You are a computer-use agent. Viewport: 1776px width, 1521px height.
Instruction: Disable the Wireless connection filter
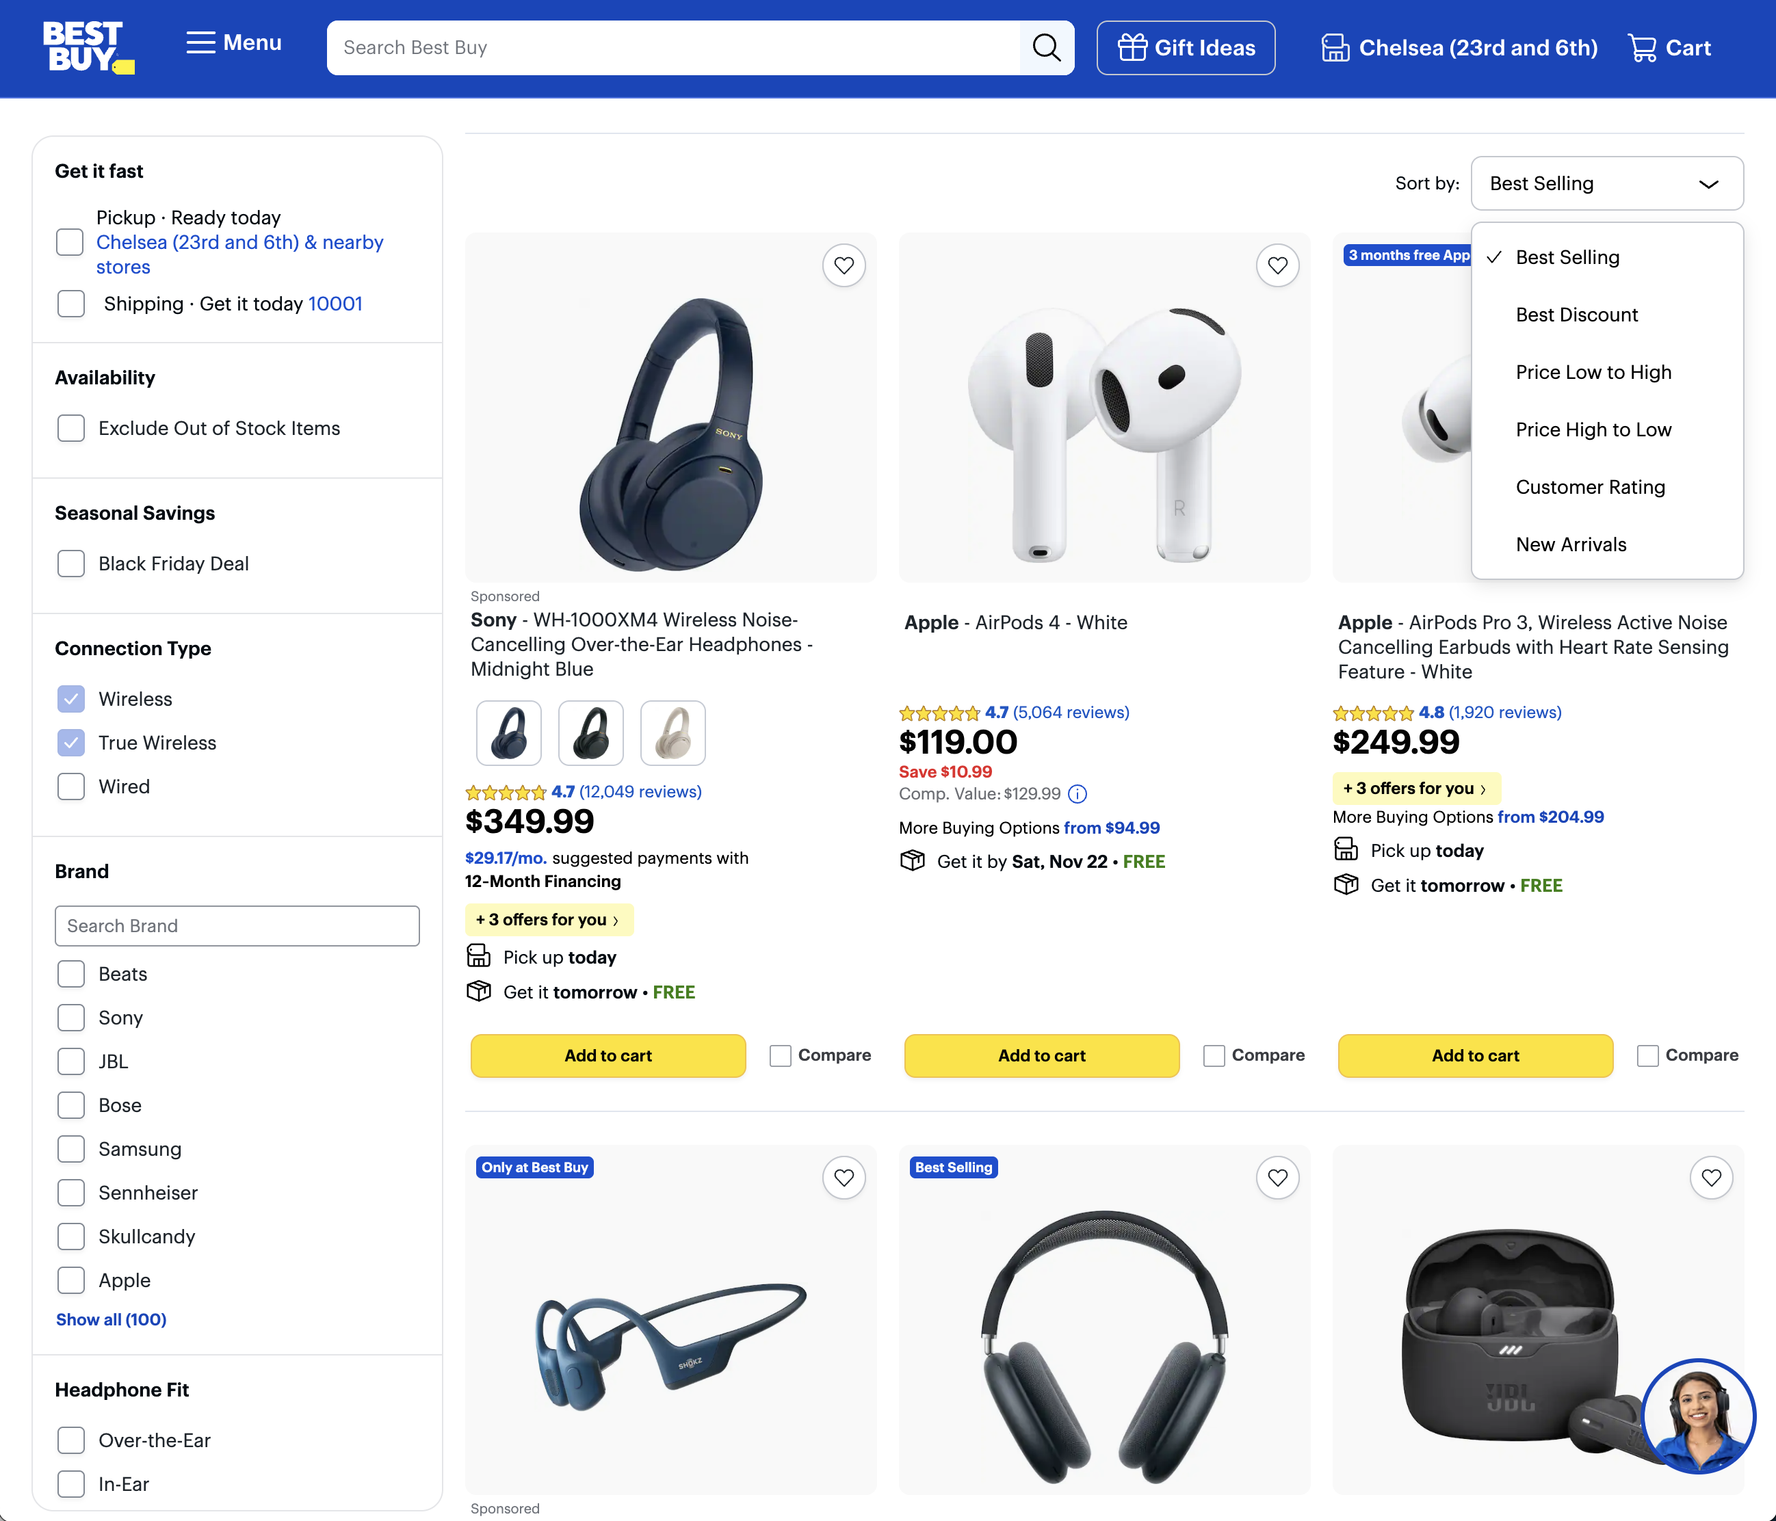71,698
